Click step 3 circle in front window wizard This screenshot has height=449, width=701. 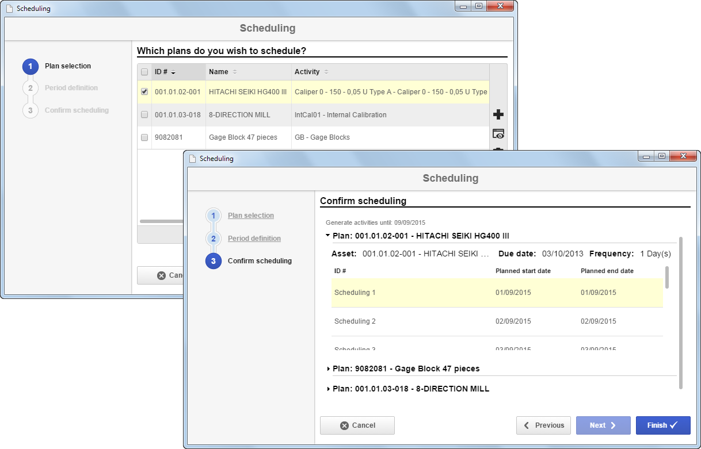click(x=213, y=261)
